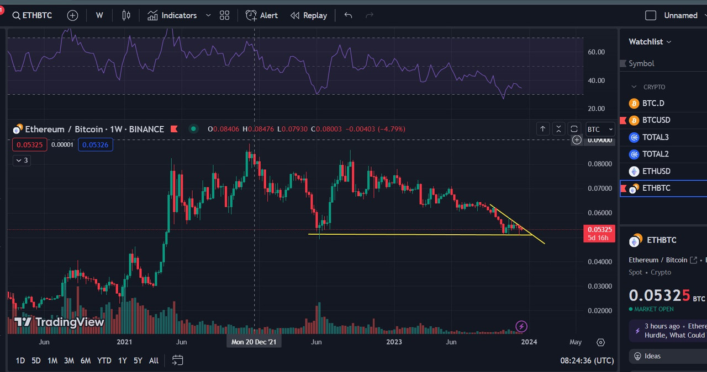Image resolution: width=707 pixels, height=372 pixels.
Task: Click the buy price 0.05326 button
Action: tap(96, 145)
